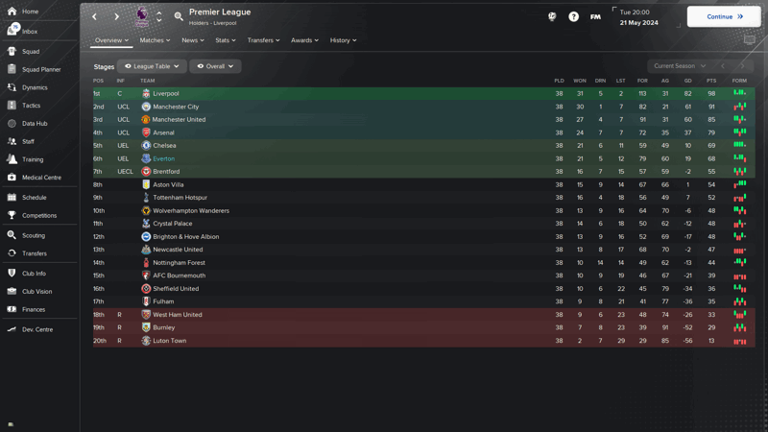Click the FM logo icon

pos(595,16)
